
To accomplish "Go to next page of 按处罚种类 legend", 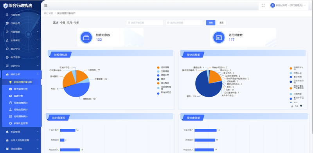I will coord(301,106).
